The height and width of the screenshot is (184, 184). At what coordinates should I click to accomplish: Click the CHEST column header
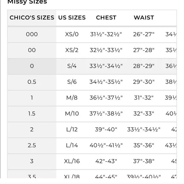106,18
